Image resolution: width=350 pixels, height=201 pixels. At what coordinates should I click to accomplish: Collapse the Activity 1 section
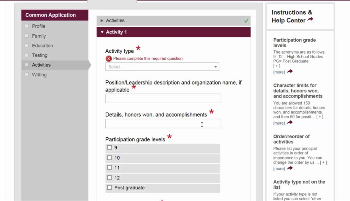pyautogui.click(x=173, y=32)
